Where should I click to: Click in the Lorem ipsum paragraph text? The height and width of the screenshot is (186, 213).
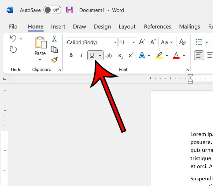click(202, 150)
